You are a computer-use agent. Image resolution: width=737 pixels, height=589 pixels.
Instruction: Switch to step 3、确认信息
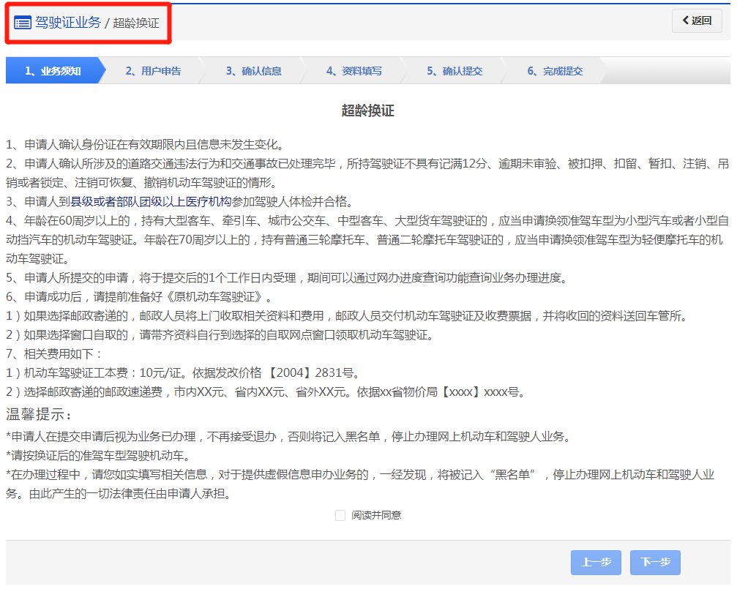pyautogui.click(x=253, y=71)
